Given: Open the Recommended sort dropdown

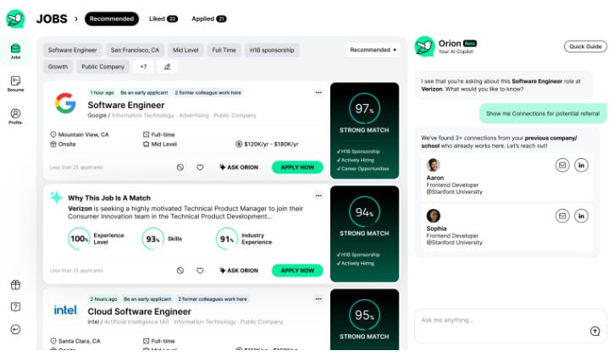Looking at the screenshot, I should pyautogui.click(x=373, y=50).
